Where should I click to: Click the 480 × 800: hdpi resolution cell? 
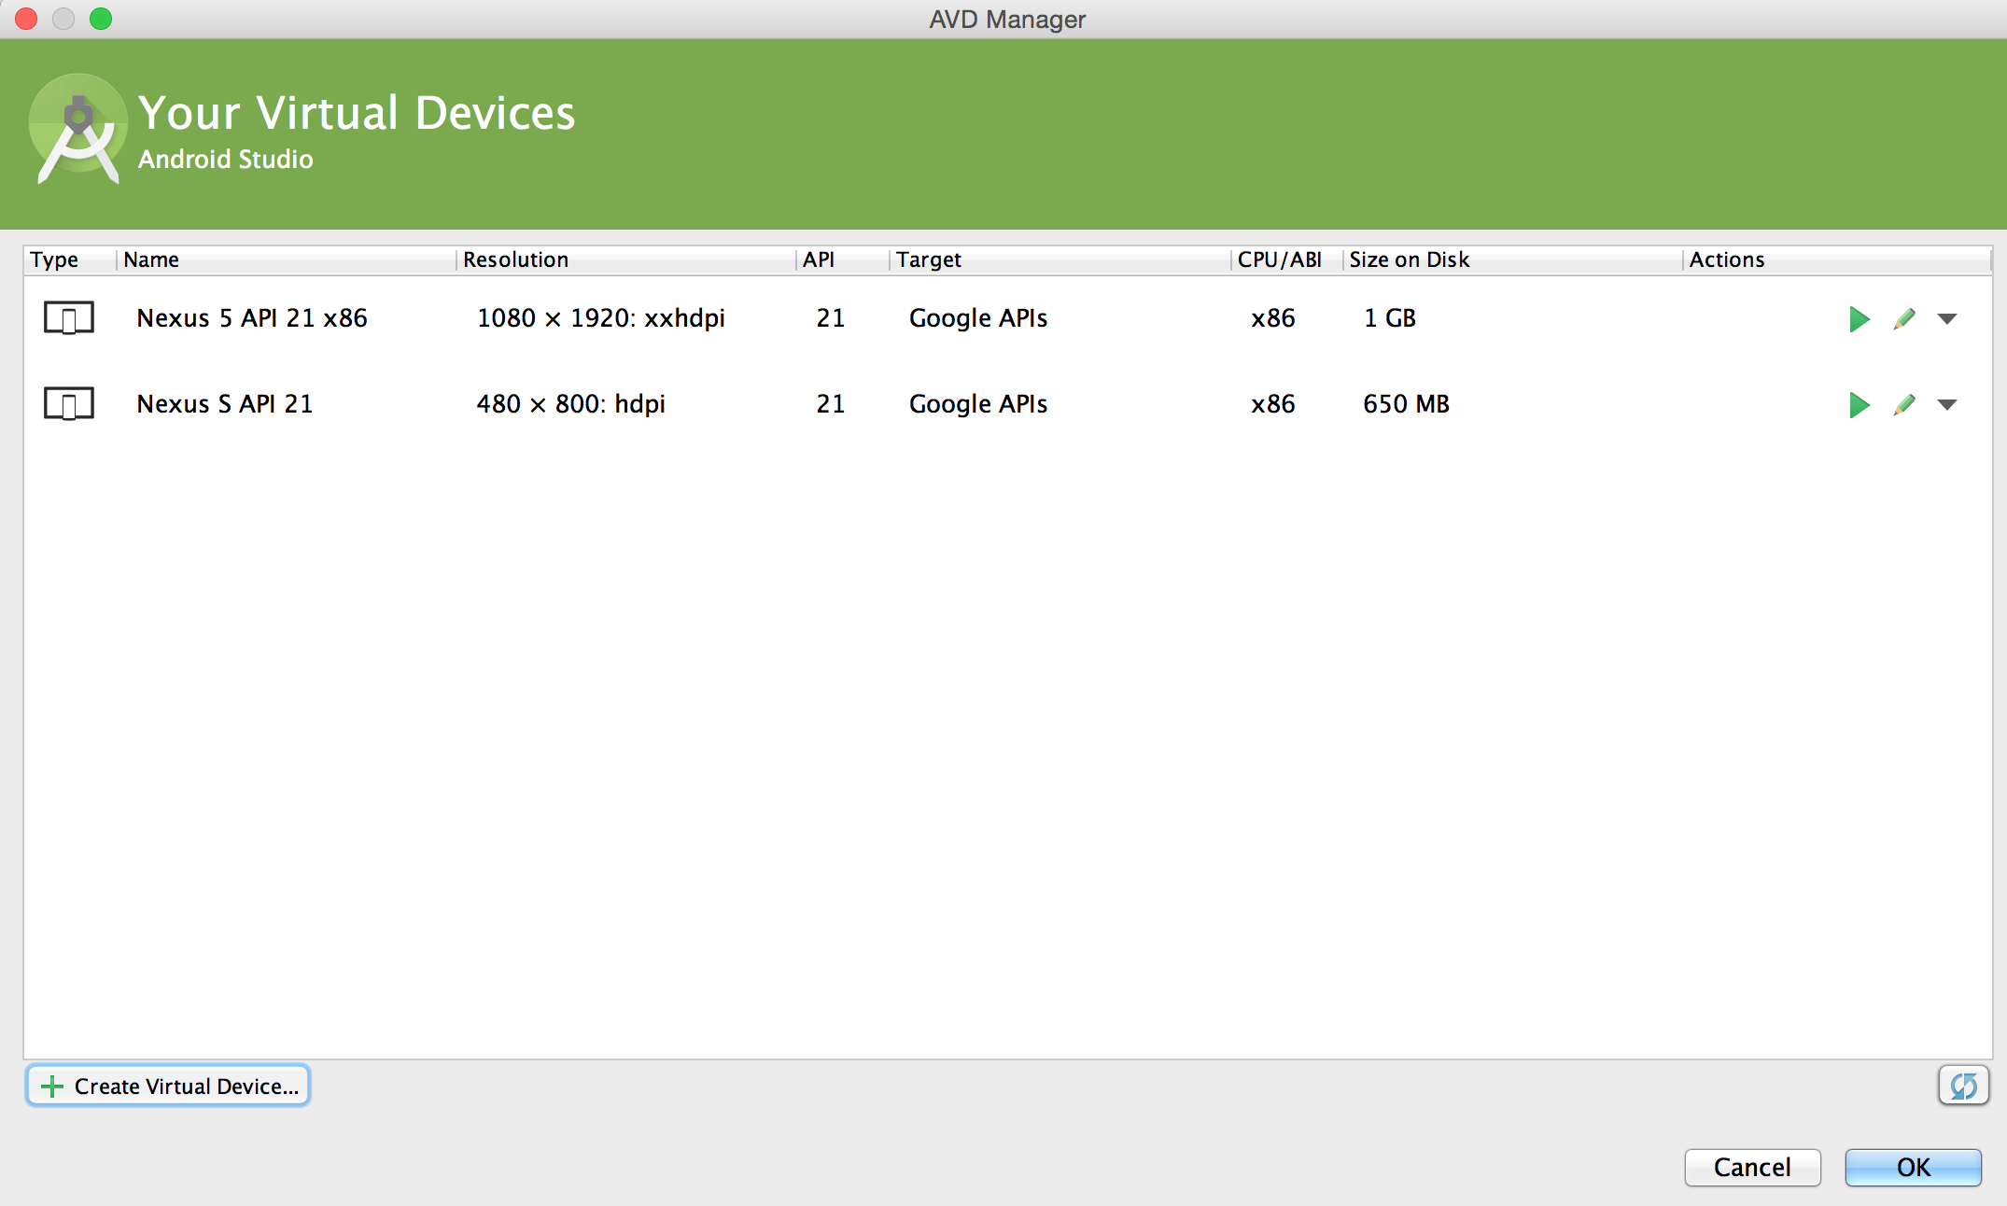[x=571, y=404]
